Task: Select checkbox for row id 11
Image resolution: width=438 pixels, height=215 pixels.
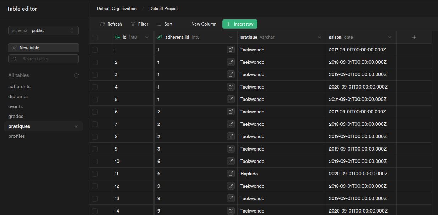Action: (95, 174)
